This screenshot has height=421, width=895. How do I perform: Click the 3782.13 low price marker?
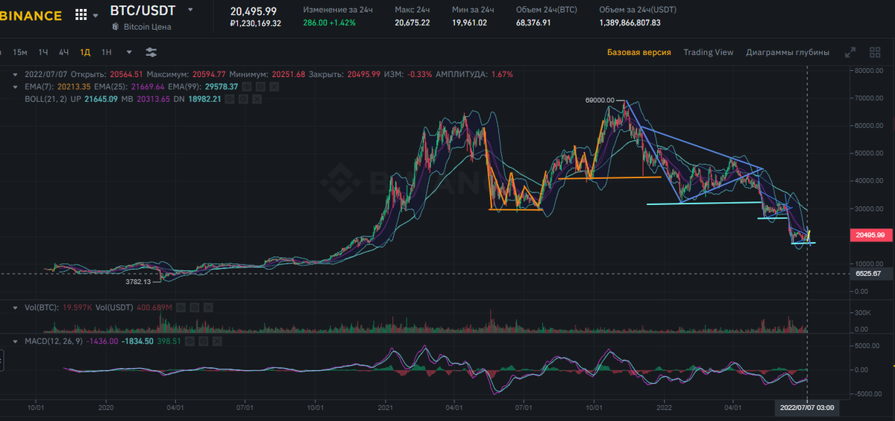pos(136,282)
